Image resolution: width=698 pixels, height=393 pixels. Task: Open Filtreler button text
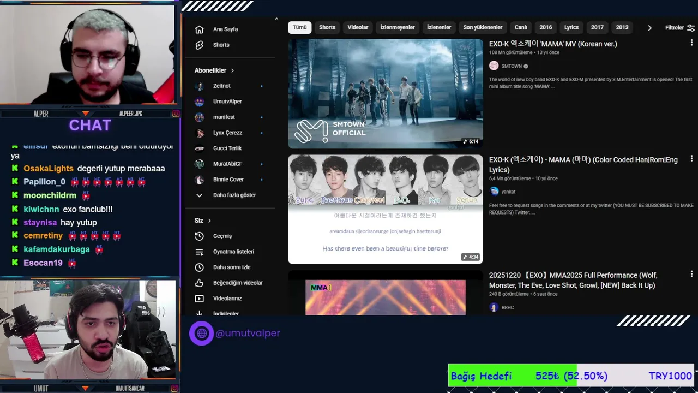coord(674,28)
